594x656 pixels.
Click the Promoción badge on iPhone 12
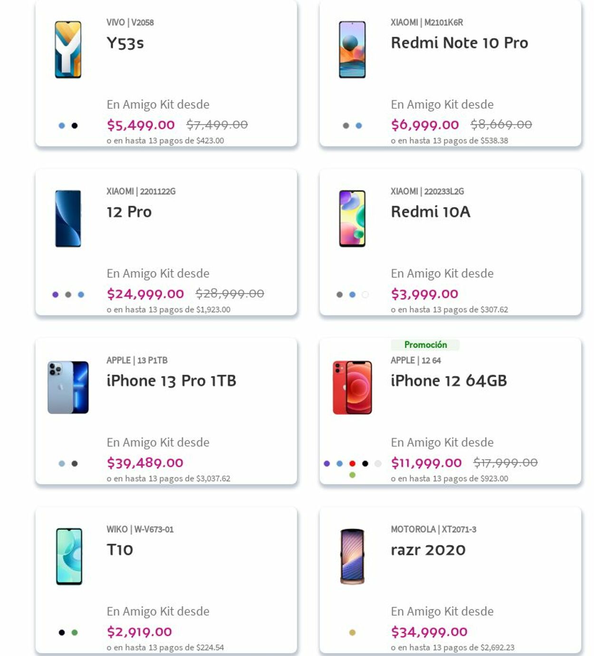tap(425, 345)
